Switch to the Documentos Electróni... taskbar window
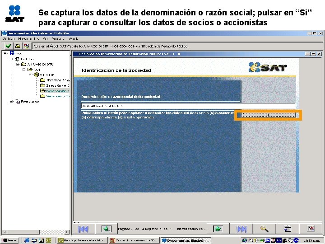 click(x=186, y=240)
